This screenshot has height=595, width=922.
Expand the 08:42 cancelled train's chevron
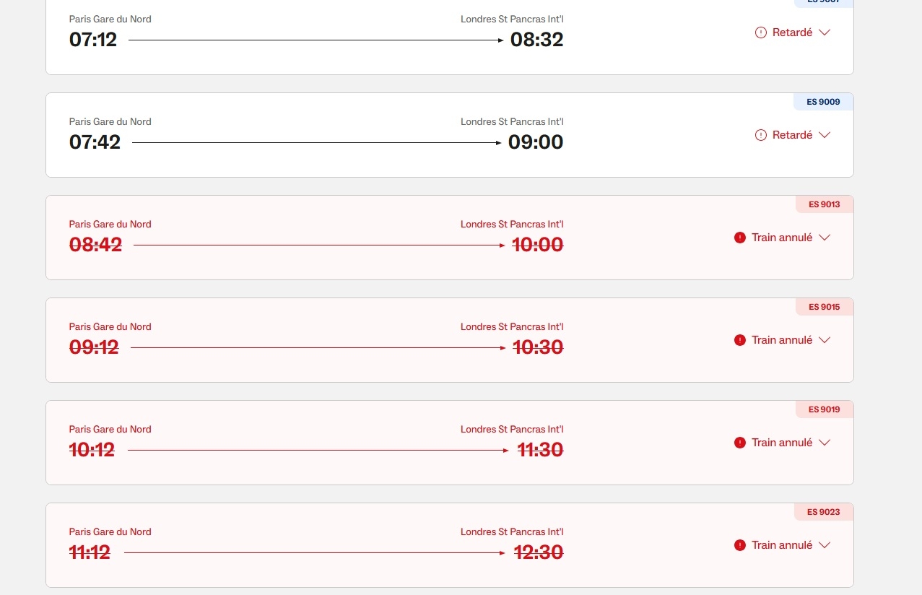pos(825,238)
